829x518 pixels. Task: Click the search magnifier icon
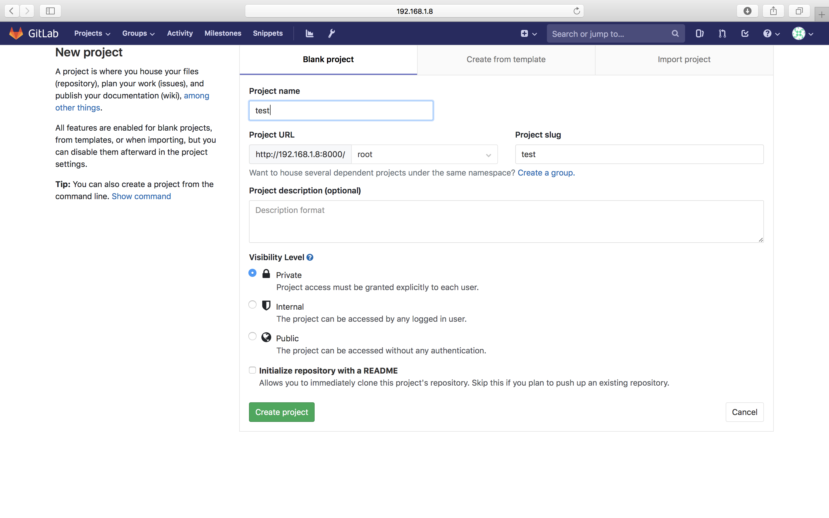click(x=674, y=33)
